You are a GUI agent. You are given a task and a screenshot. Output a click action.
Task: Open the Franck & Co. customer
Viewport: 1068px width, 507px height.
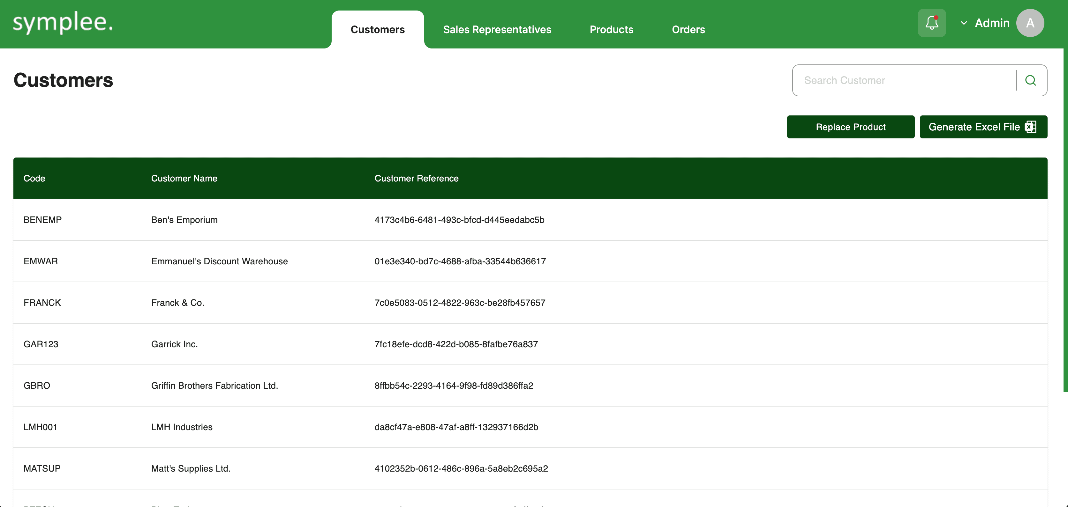(x=177, y=302)
